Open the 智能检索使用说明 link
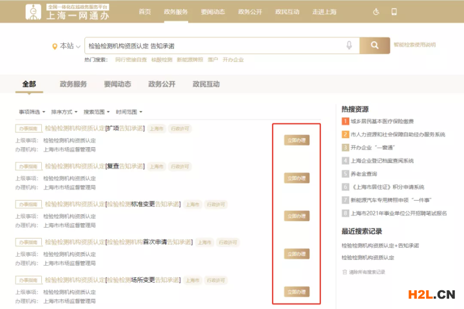Screen dimensions: 464x309 click(414, 45)
